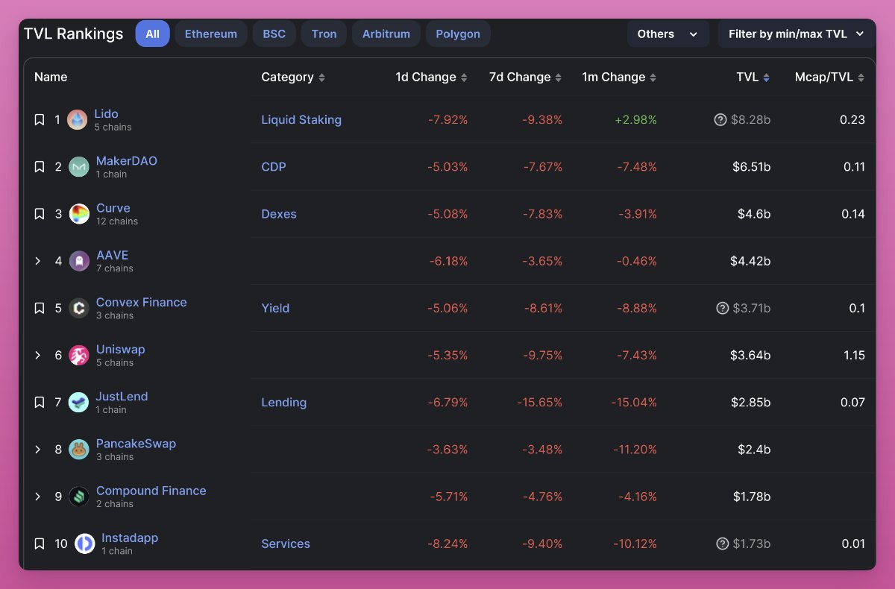Open the MakerDAO protocol link
The width and height of the screenshot is (895, 589).
point(127,161)
